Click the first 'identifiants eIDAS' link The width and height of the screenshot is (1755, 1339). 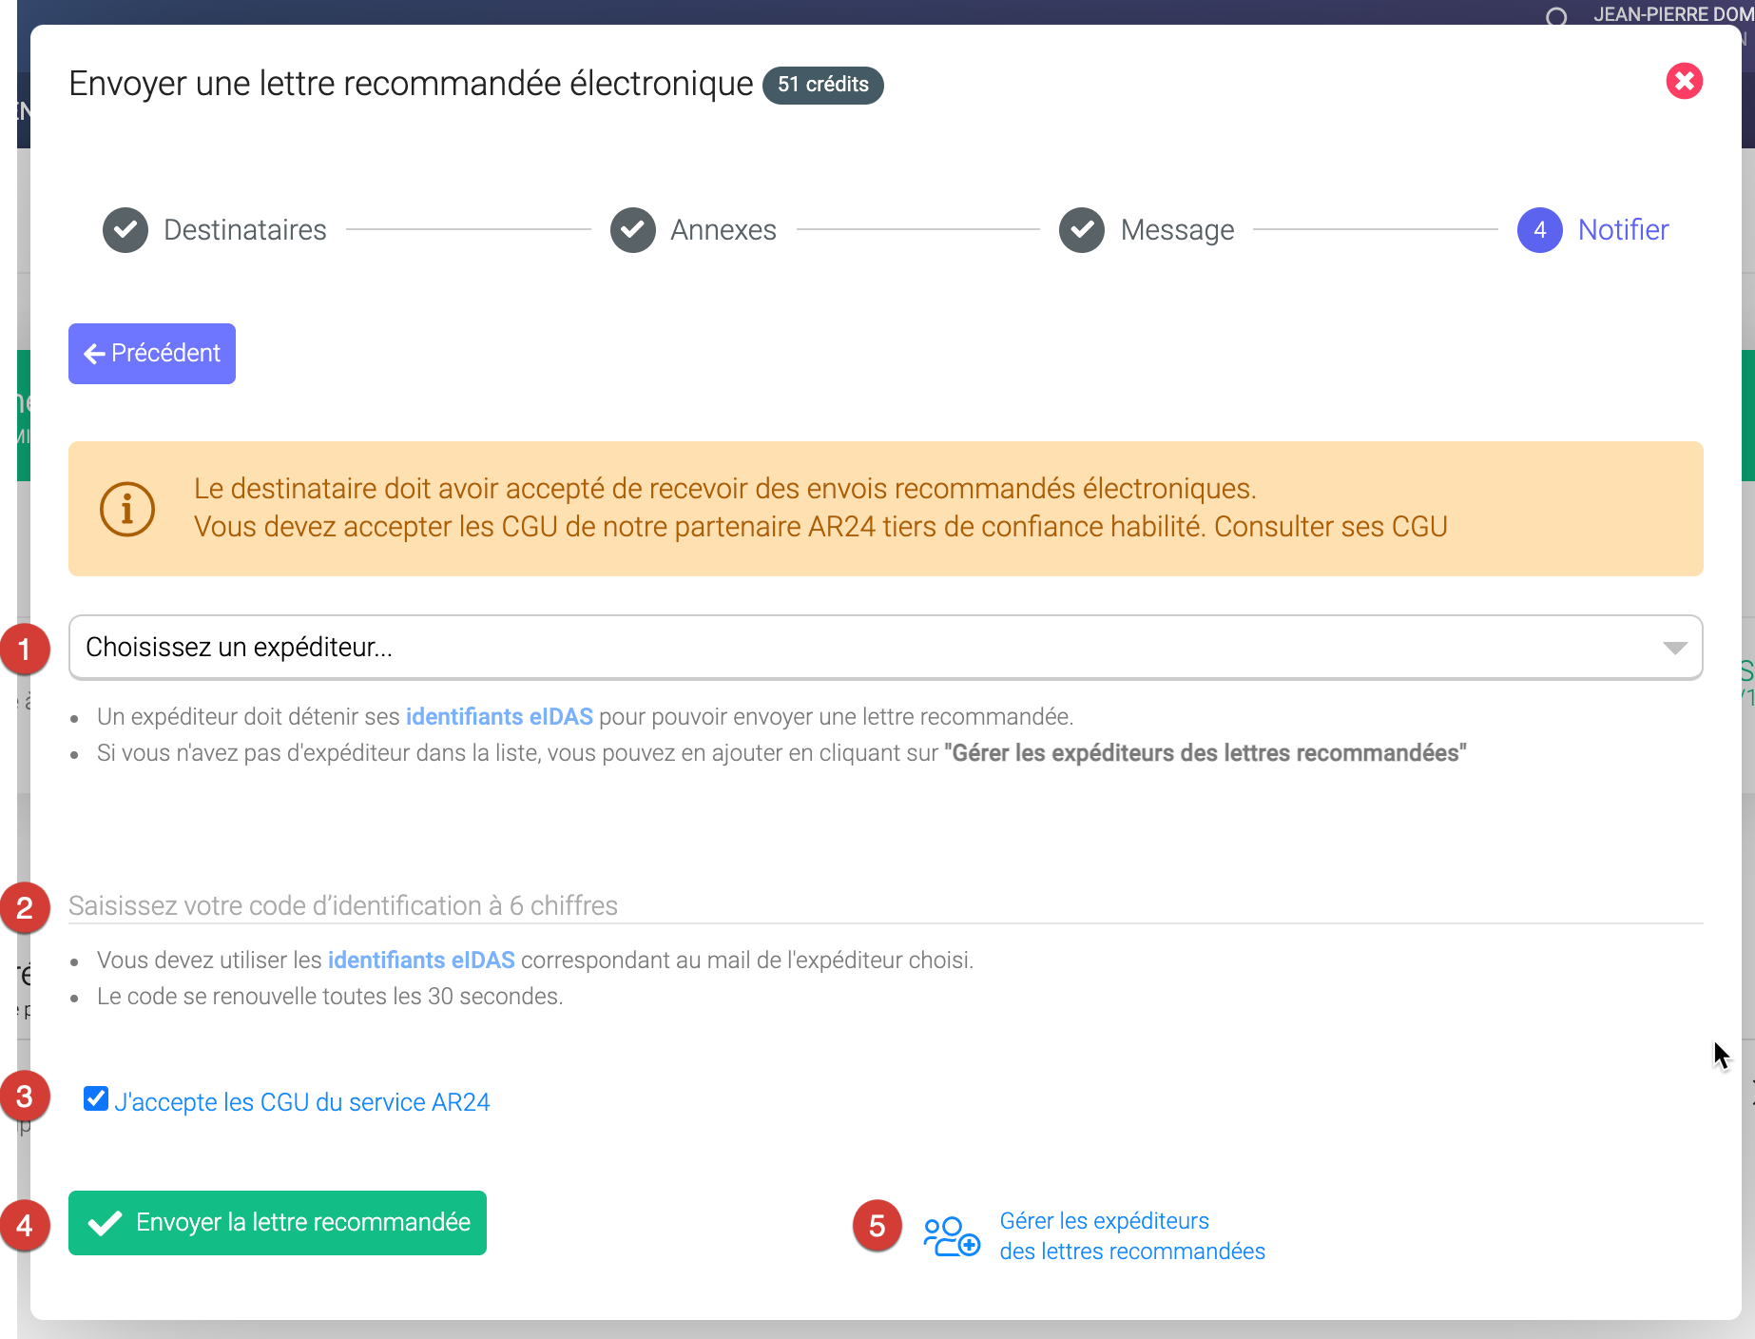click(x=499, y=717)
